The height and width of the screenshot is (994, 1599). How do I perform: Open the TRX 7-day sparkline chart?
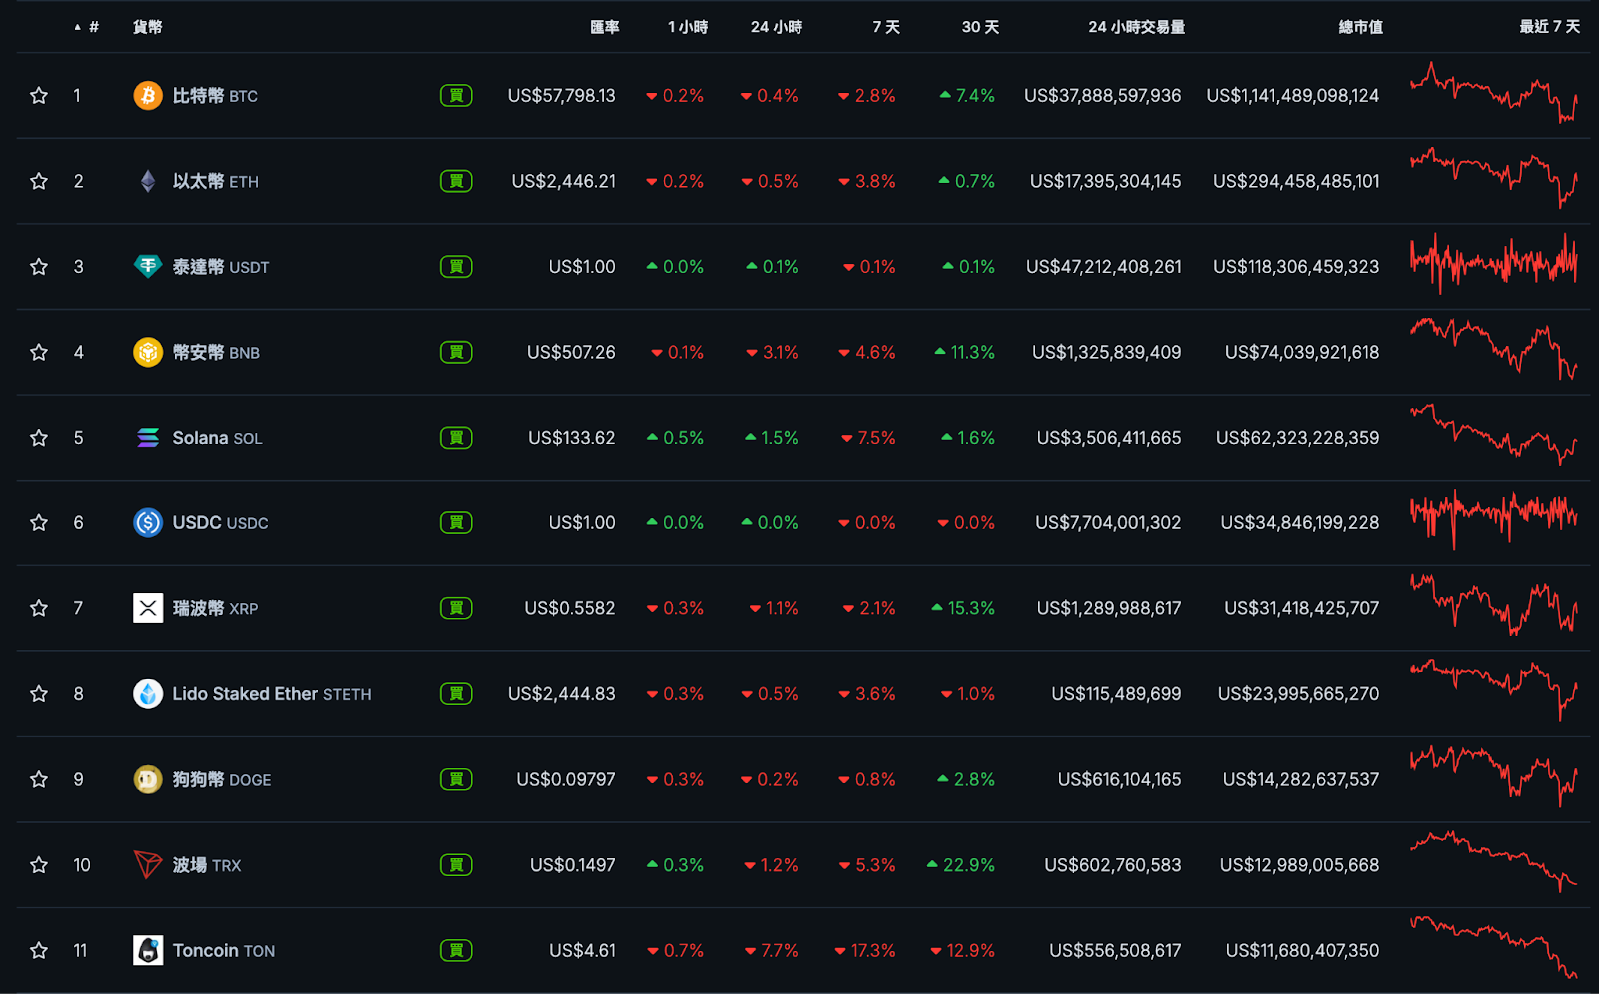(1494, 861)
